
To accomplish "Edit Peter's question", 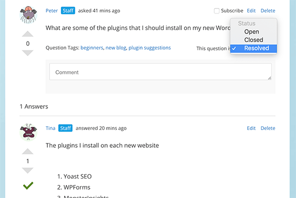I will tap(251, 11).
